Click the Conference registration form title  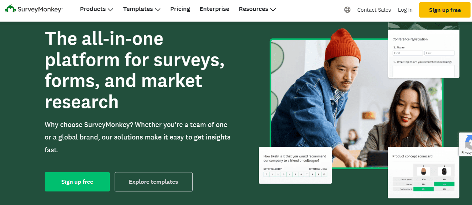tap(410, 39)
